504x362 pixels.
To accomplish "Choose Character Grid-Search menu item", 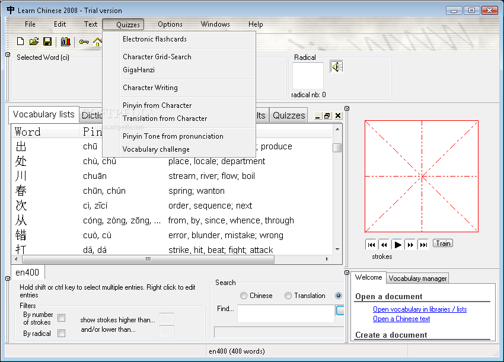I will coord(179,57).
